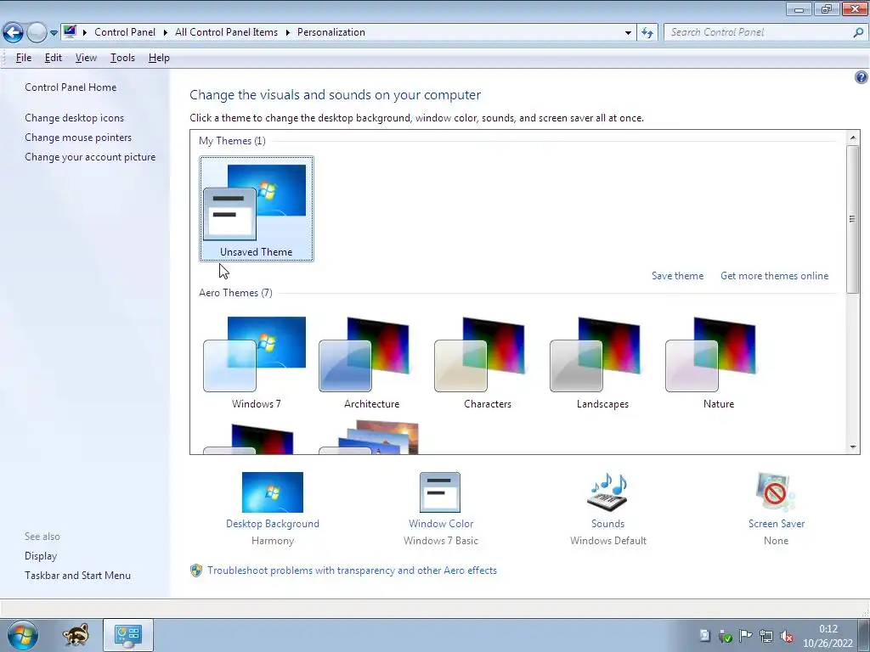This screenshot has width=870, height=652.
Task: Click the muted volume tray icon
Action: [786, 636]
